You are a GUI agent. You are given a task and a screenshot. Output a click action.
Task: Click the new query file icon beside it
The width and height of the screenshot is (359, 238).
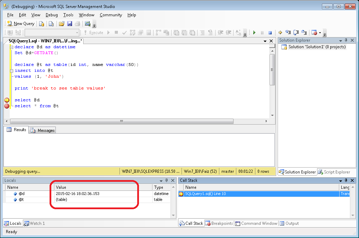pos(51,24)
